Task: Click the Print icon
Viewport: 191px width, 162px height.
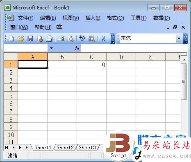Action: pyautogui.click(x=61, y=38)
